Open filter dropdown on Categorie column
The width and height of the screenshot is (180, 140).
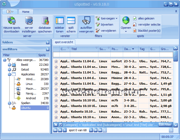[x=68, y=48]
